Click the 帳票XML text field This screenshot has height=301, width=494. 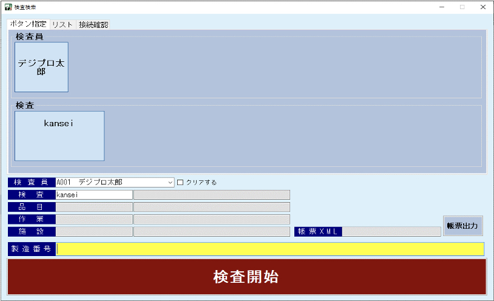392,231
